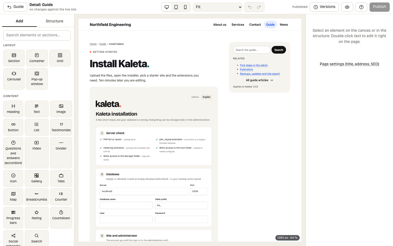Click Home in the breadcrumb
Image resolution: width=393 pixels, height=246 pixels.
coord(93,44)
